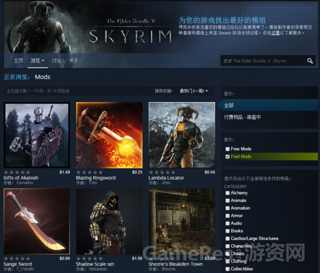Click the star rating of Shadow Scale set
This screenshot has width=320, height=273.
tap(90, 258)
